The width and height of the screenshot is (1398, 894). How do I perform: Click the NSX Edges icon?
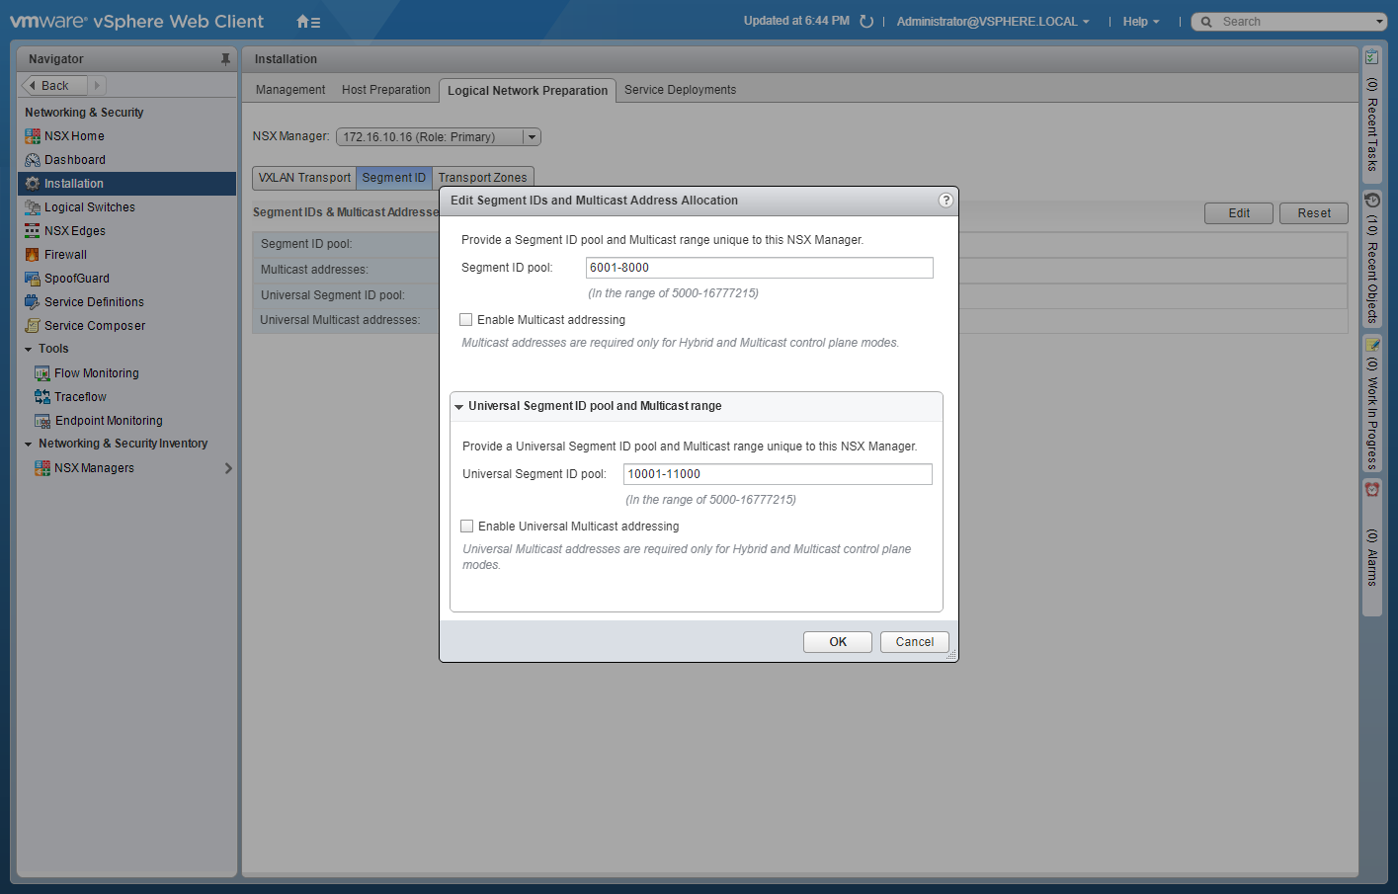coord(33,231)
